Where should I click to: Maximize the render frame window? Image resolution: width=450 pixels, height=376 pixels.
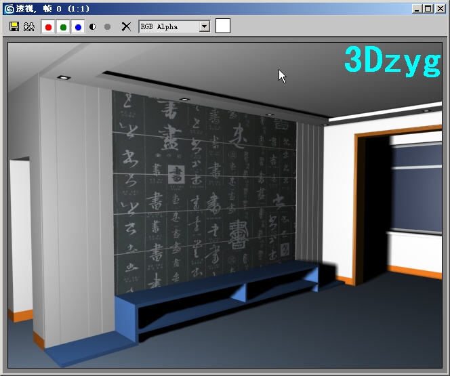[x=428, y=9]
